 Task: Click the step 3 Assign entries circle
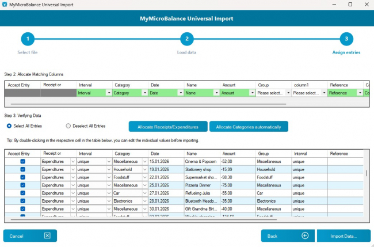click(x=346, y=39)
